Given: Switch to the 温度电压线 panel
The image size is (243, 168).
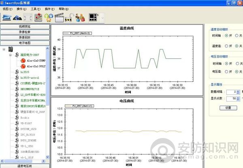Looking at the screenshot, I should (x=25, y=166).
